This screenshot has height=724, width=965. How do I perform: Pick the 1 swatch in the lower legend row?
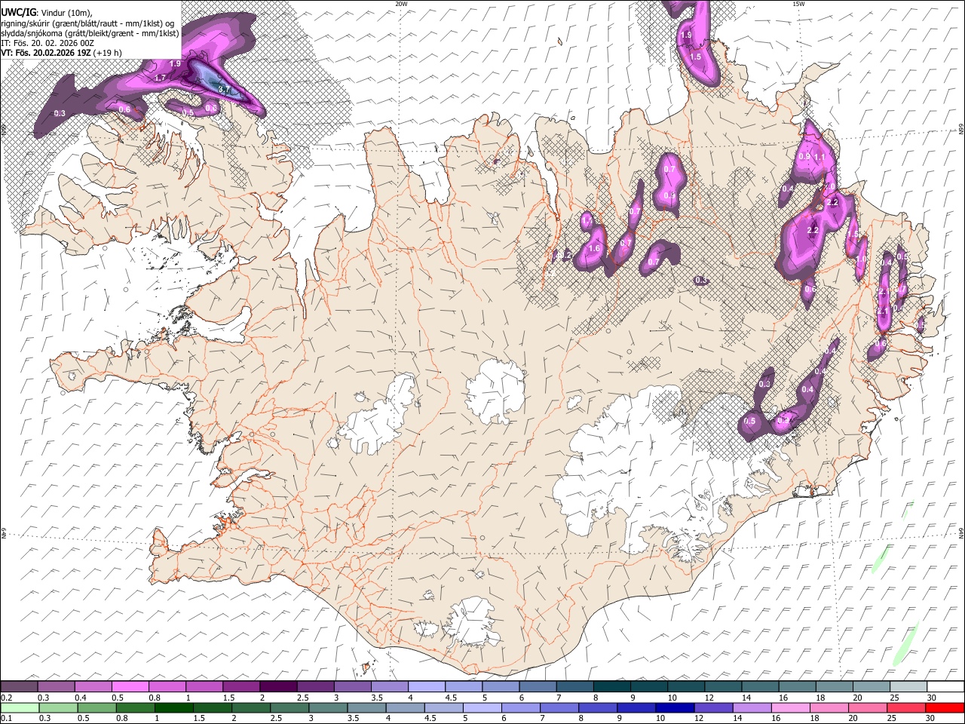(174, 707)
